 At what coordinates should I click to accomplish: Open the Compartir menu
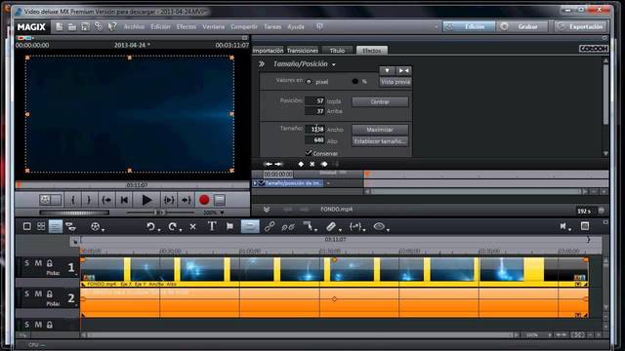pos(244,26)
